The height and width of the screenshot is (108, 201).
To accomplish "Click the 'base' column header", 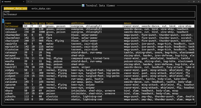I will coord(27,23).
